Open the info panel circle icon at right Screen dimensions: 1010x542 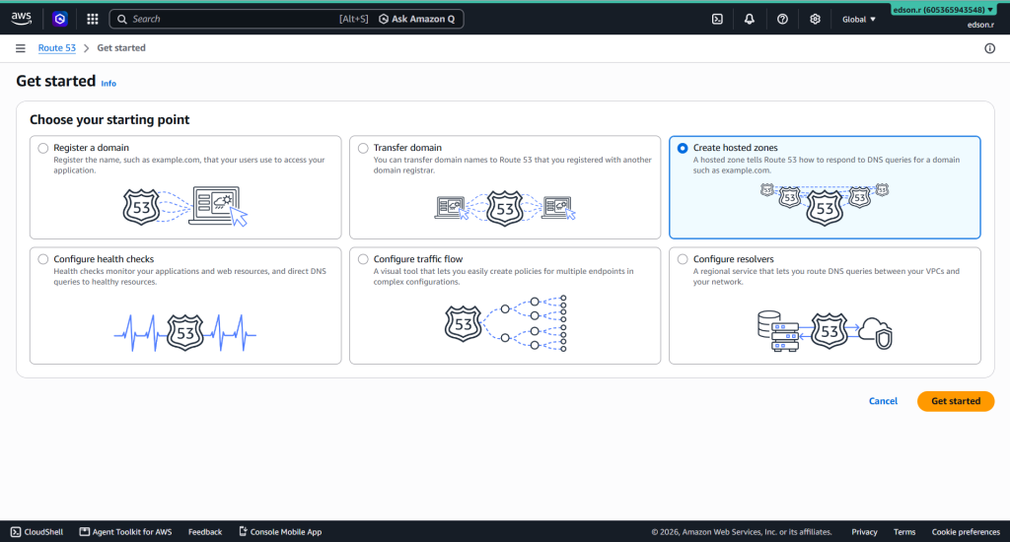click(989, 48)
